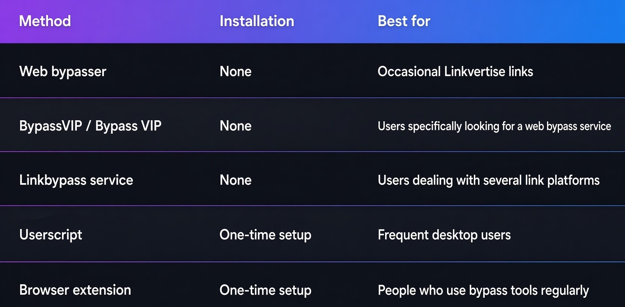Click Frequent desktop users text
This screenshot has height=307, width=625.
click(x=444, y=235)
